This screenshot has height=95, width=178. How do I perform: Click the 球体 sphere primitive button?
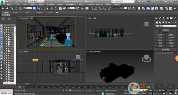(x=160, y=38)
